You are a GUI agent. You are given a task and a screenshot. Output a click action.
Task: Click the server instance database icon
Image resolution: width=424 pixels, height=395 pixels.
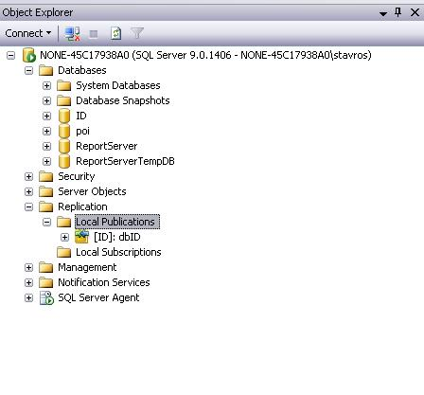pyautogui.click(x=29, y=55)
